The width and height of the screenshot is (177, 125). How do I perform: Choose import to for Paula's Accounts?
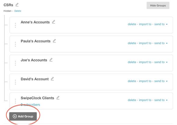pos(145,43)
